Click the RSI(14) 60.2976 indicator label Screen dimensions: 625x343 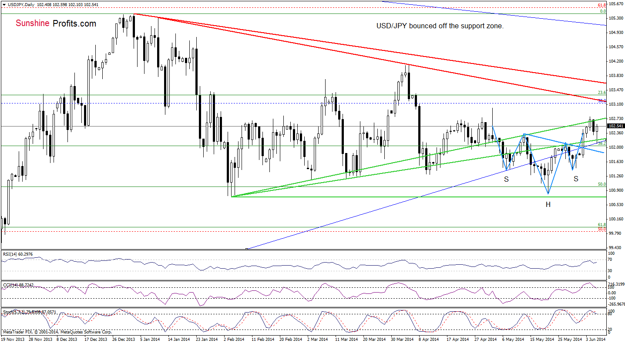17,254
